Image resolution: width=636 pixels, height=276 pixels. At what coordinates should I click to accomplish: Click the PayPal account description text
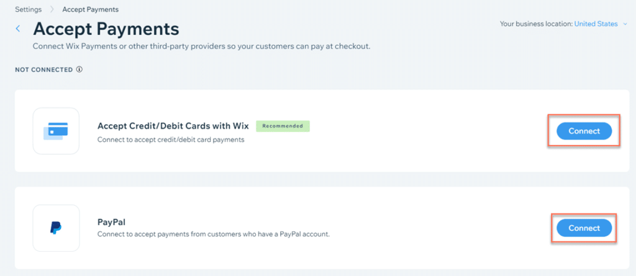click(213, 234)
